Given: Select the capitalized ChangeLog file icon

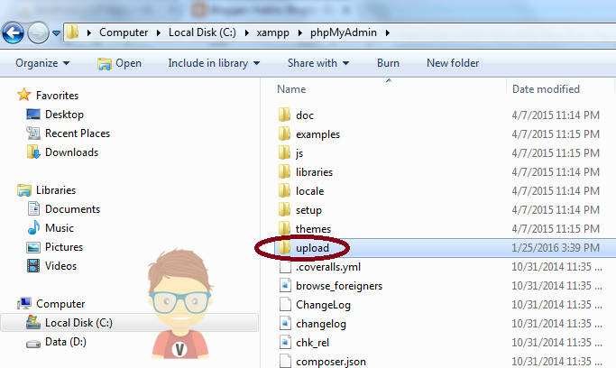Looking at the screenshot, I should pyautogui.click(x=285, y=304).
